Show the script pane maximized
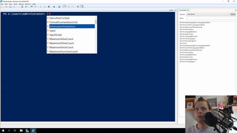The width and height of the screenshot is (237, 133). 73,7
